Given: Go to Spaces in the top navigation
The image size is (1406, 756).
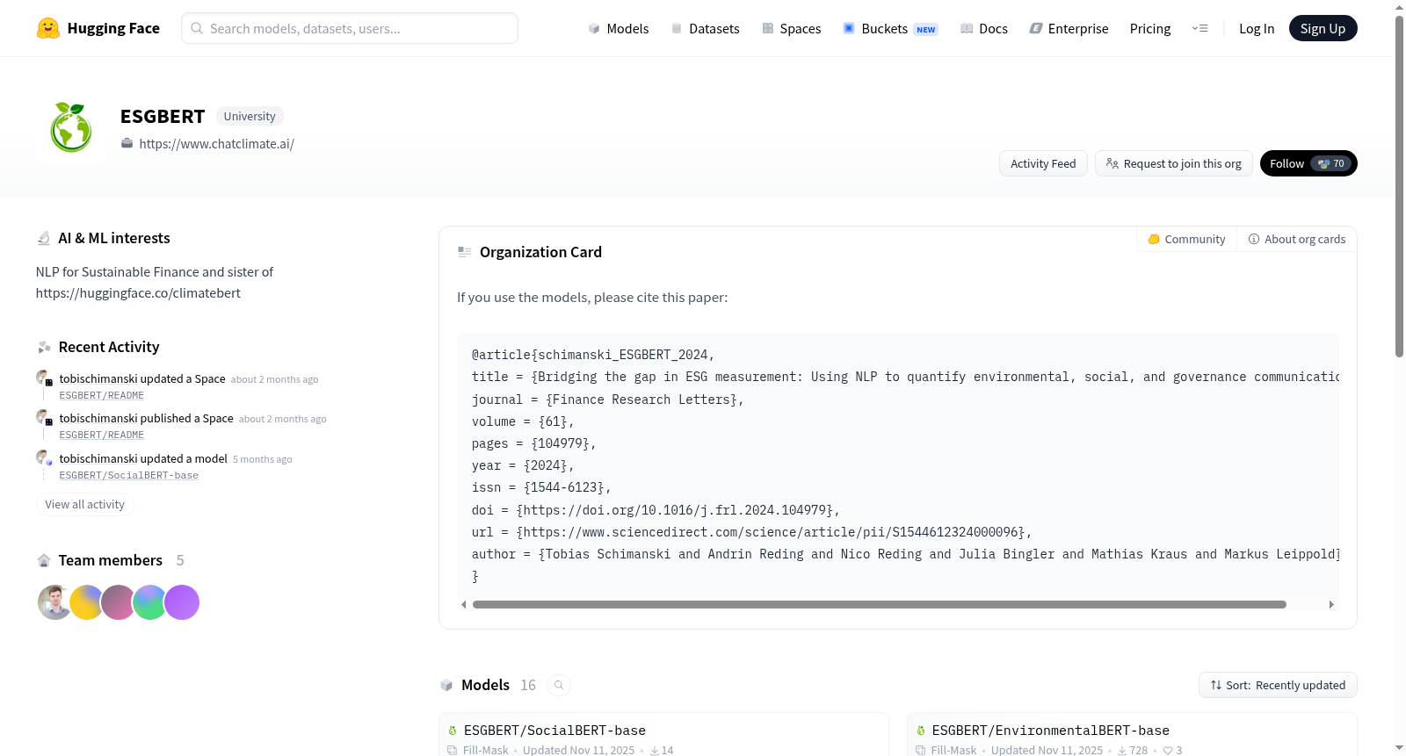Looking at the screenshot, I should 791,29.
